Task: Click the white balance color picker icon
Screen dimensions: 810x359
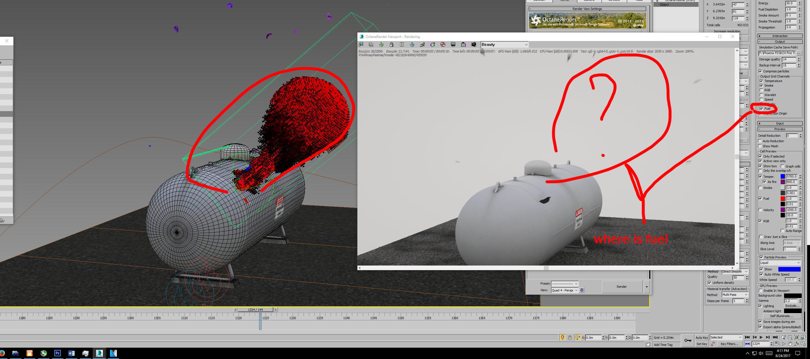Action: click(x=432, y=45)
